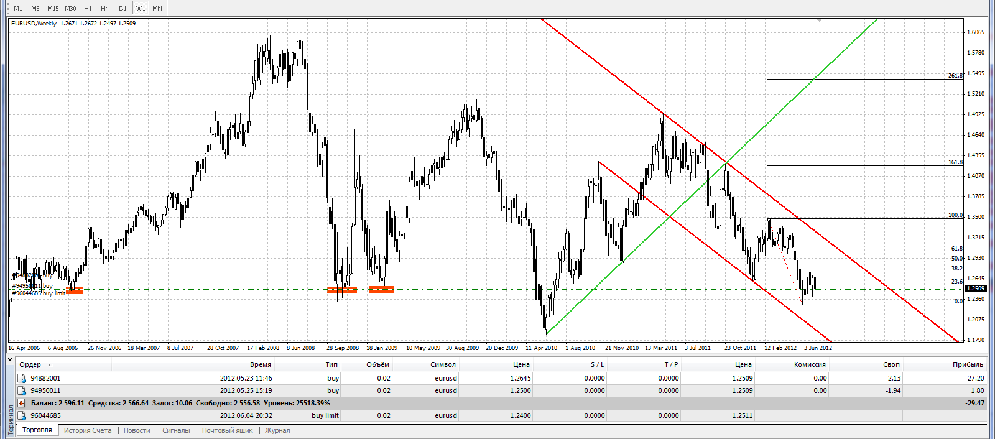Click the 261.8 Fibonacci level label
The height and width of the screenshot is (439, 995).
tap(955, 75)
